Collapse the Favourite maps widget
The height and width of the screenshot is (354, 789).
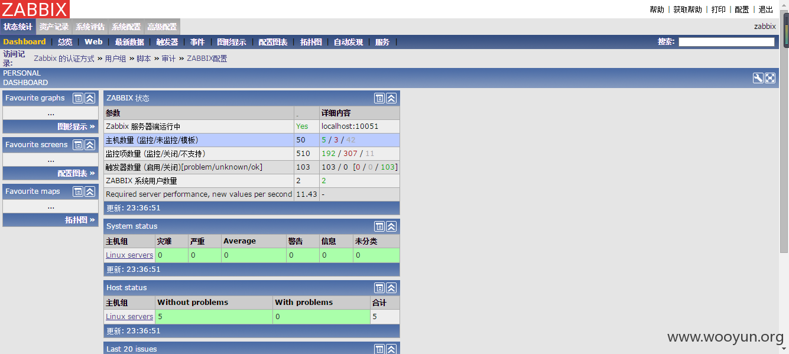coord(90,191)
